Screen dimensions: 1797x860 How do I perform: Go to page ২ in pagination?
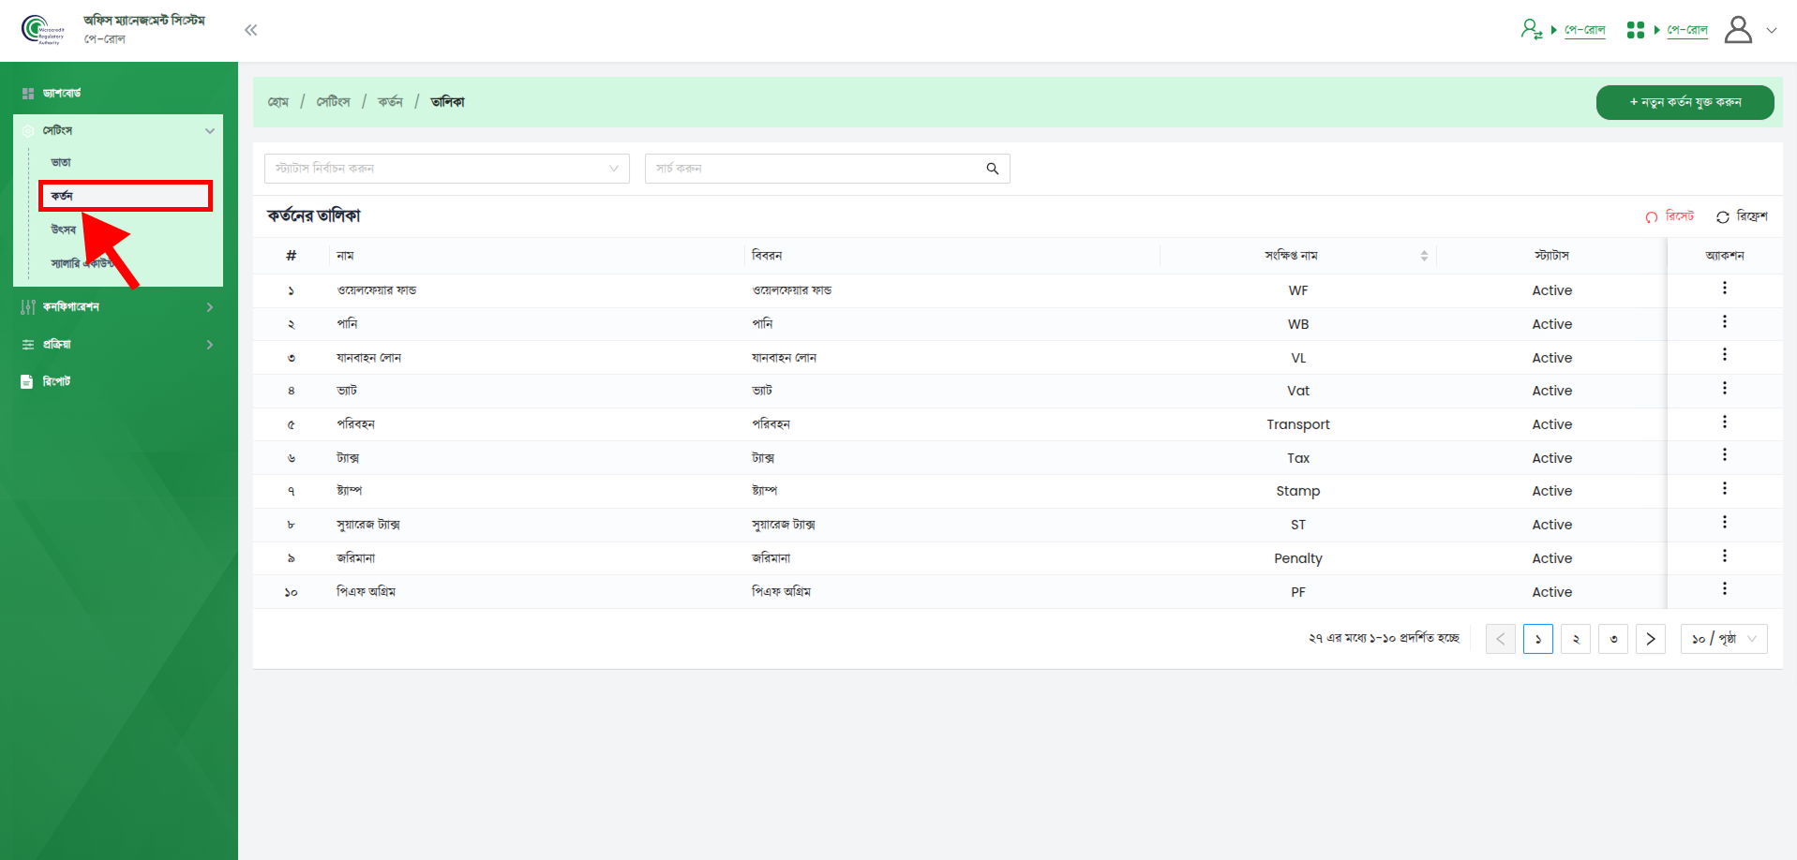point(1576,639)
